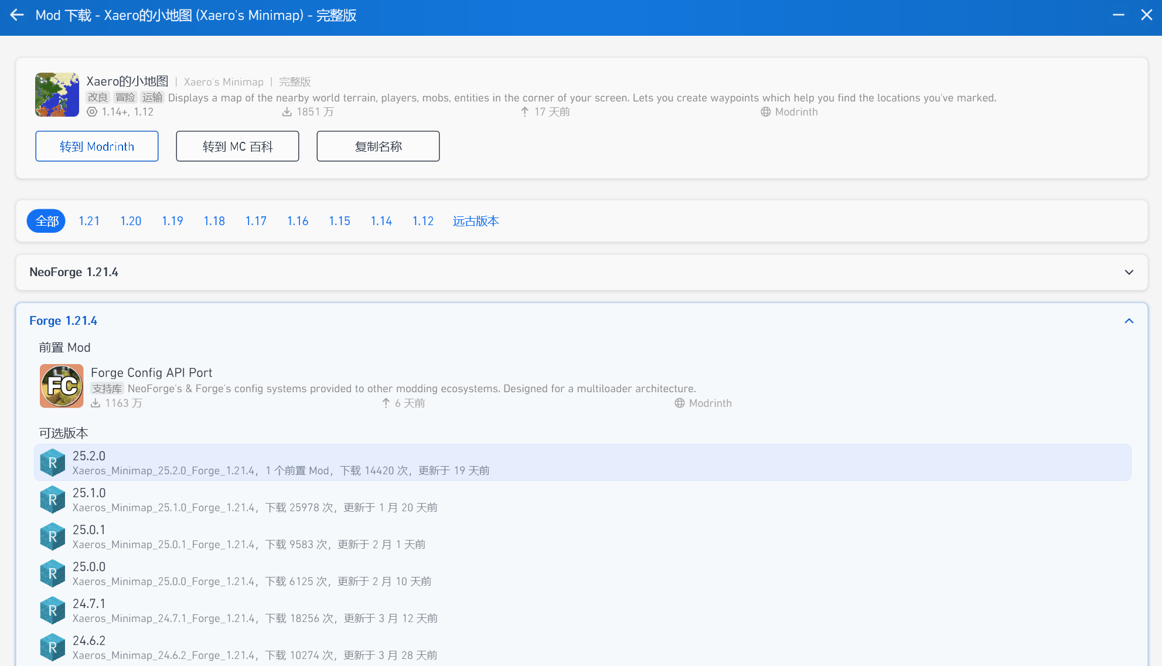Screen dimensions: 1162x666
Task: Filter by version 1.12
Action: click(423, 221)
